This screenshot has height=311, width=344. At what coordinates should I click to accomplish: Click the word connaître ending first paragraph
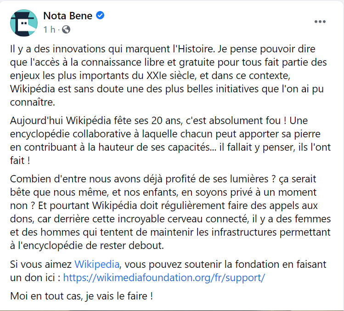(x=32, y=102)
